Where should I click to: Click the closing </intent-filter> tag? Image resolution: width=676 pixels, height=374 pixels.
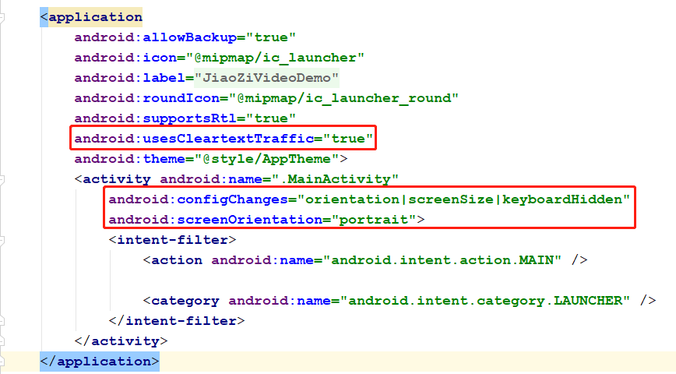coord(177,321)
